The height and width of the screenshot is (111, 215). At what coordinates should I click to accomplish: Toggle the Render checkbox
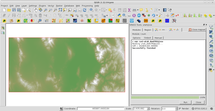[180, 109]
